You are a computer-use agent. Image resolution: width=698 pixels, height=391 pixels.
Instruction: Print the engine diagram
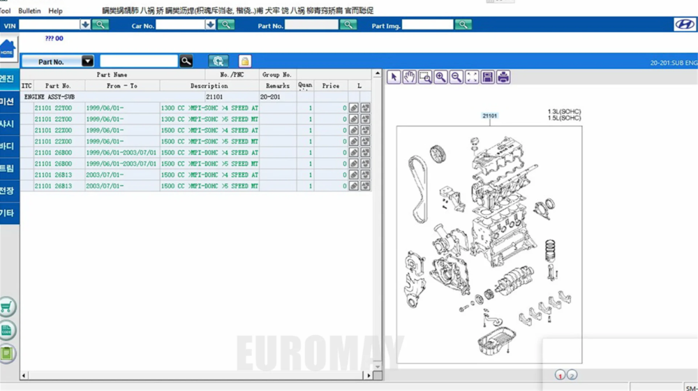tap(503, 77)
